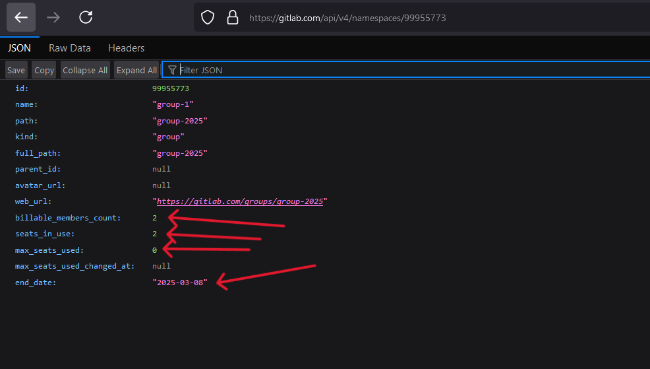This screenshot has width=650, height=369.
Task: Click the funnel icon in filter box
Action: point(172,70)
